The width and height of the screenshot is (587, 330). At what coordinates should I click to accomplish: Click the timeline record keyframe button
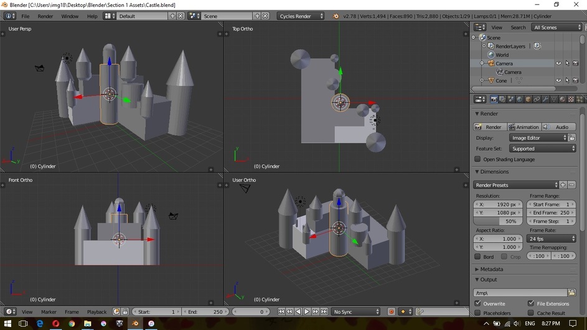[x=391, y=312]
